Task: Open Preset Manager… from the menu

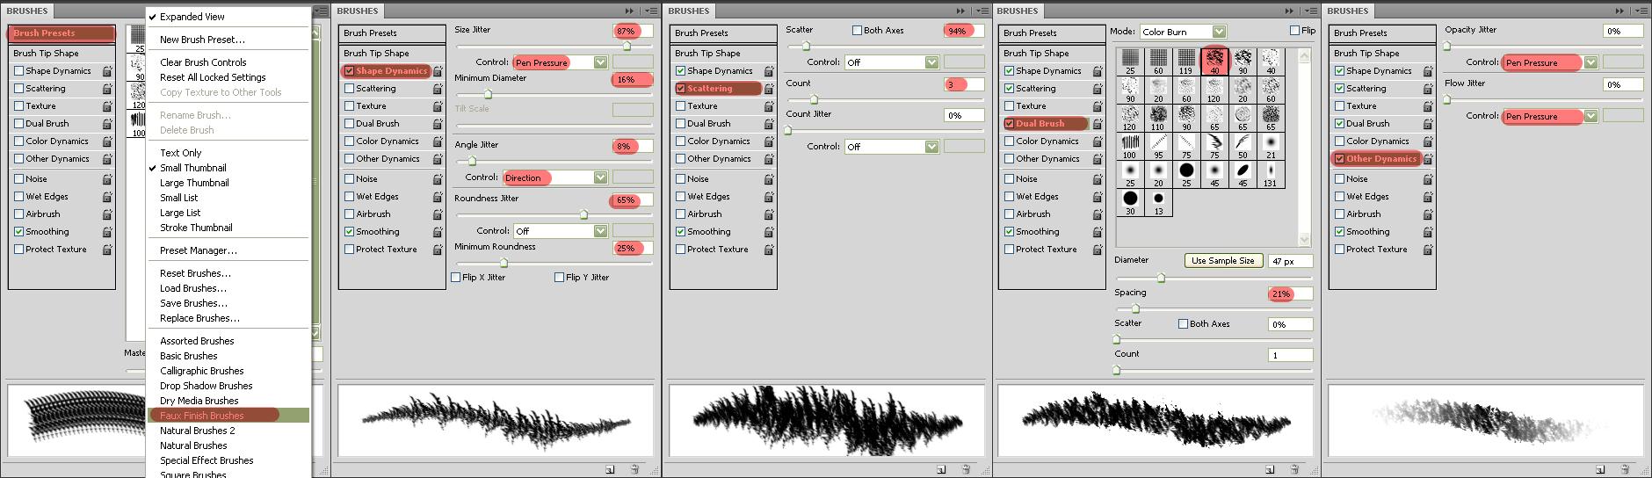Action: 199,250
